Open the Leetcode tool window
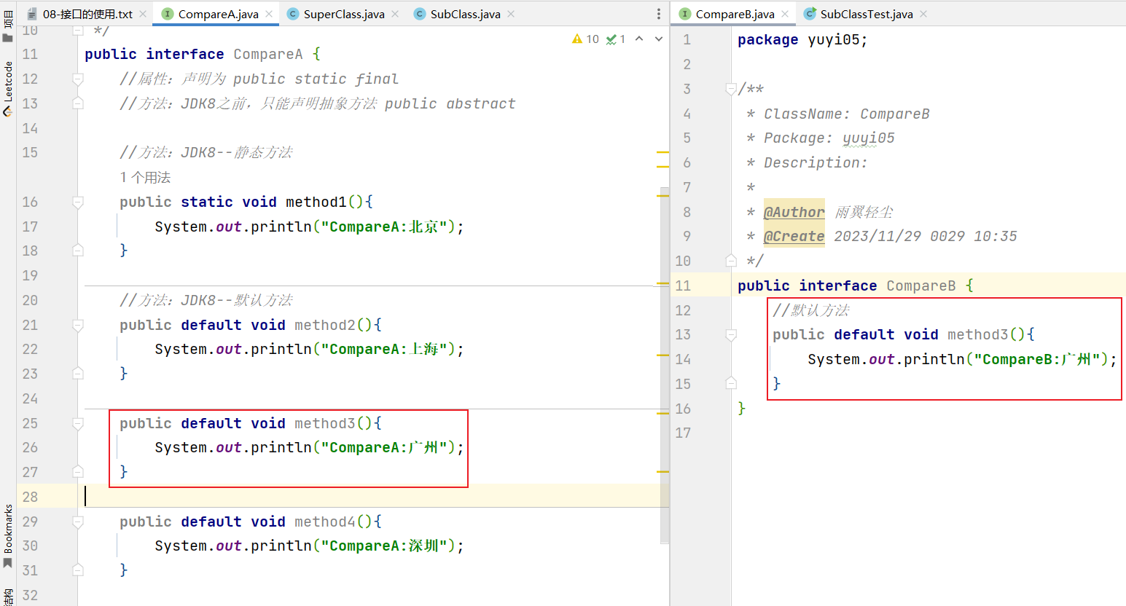The height and width of the screenshot is (606, 1126). (8, 88)
